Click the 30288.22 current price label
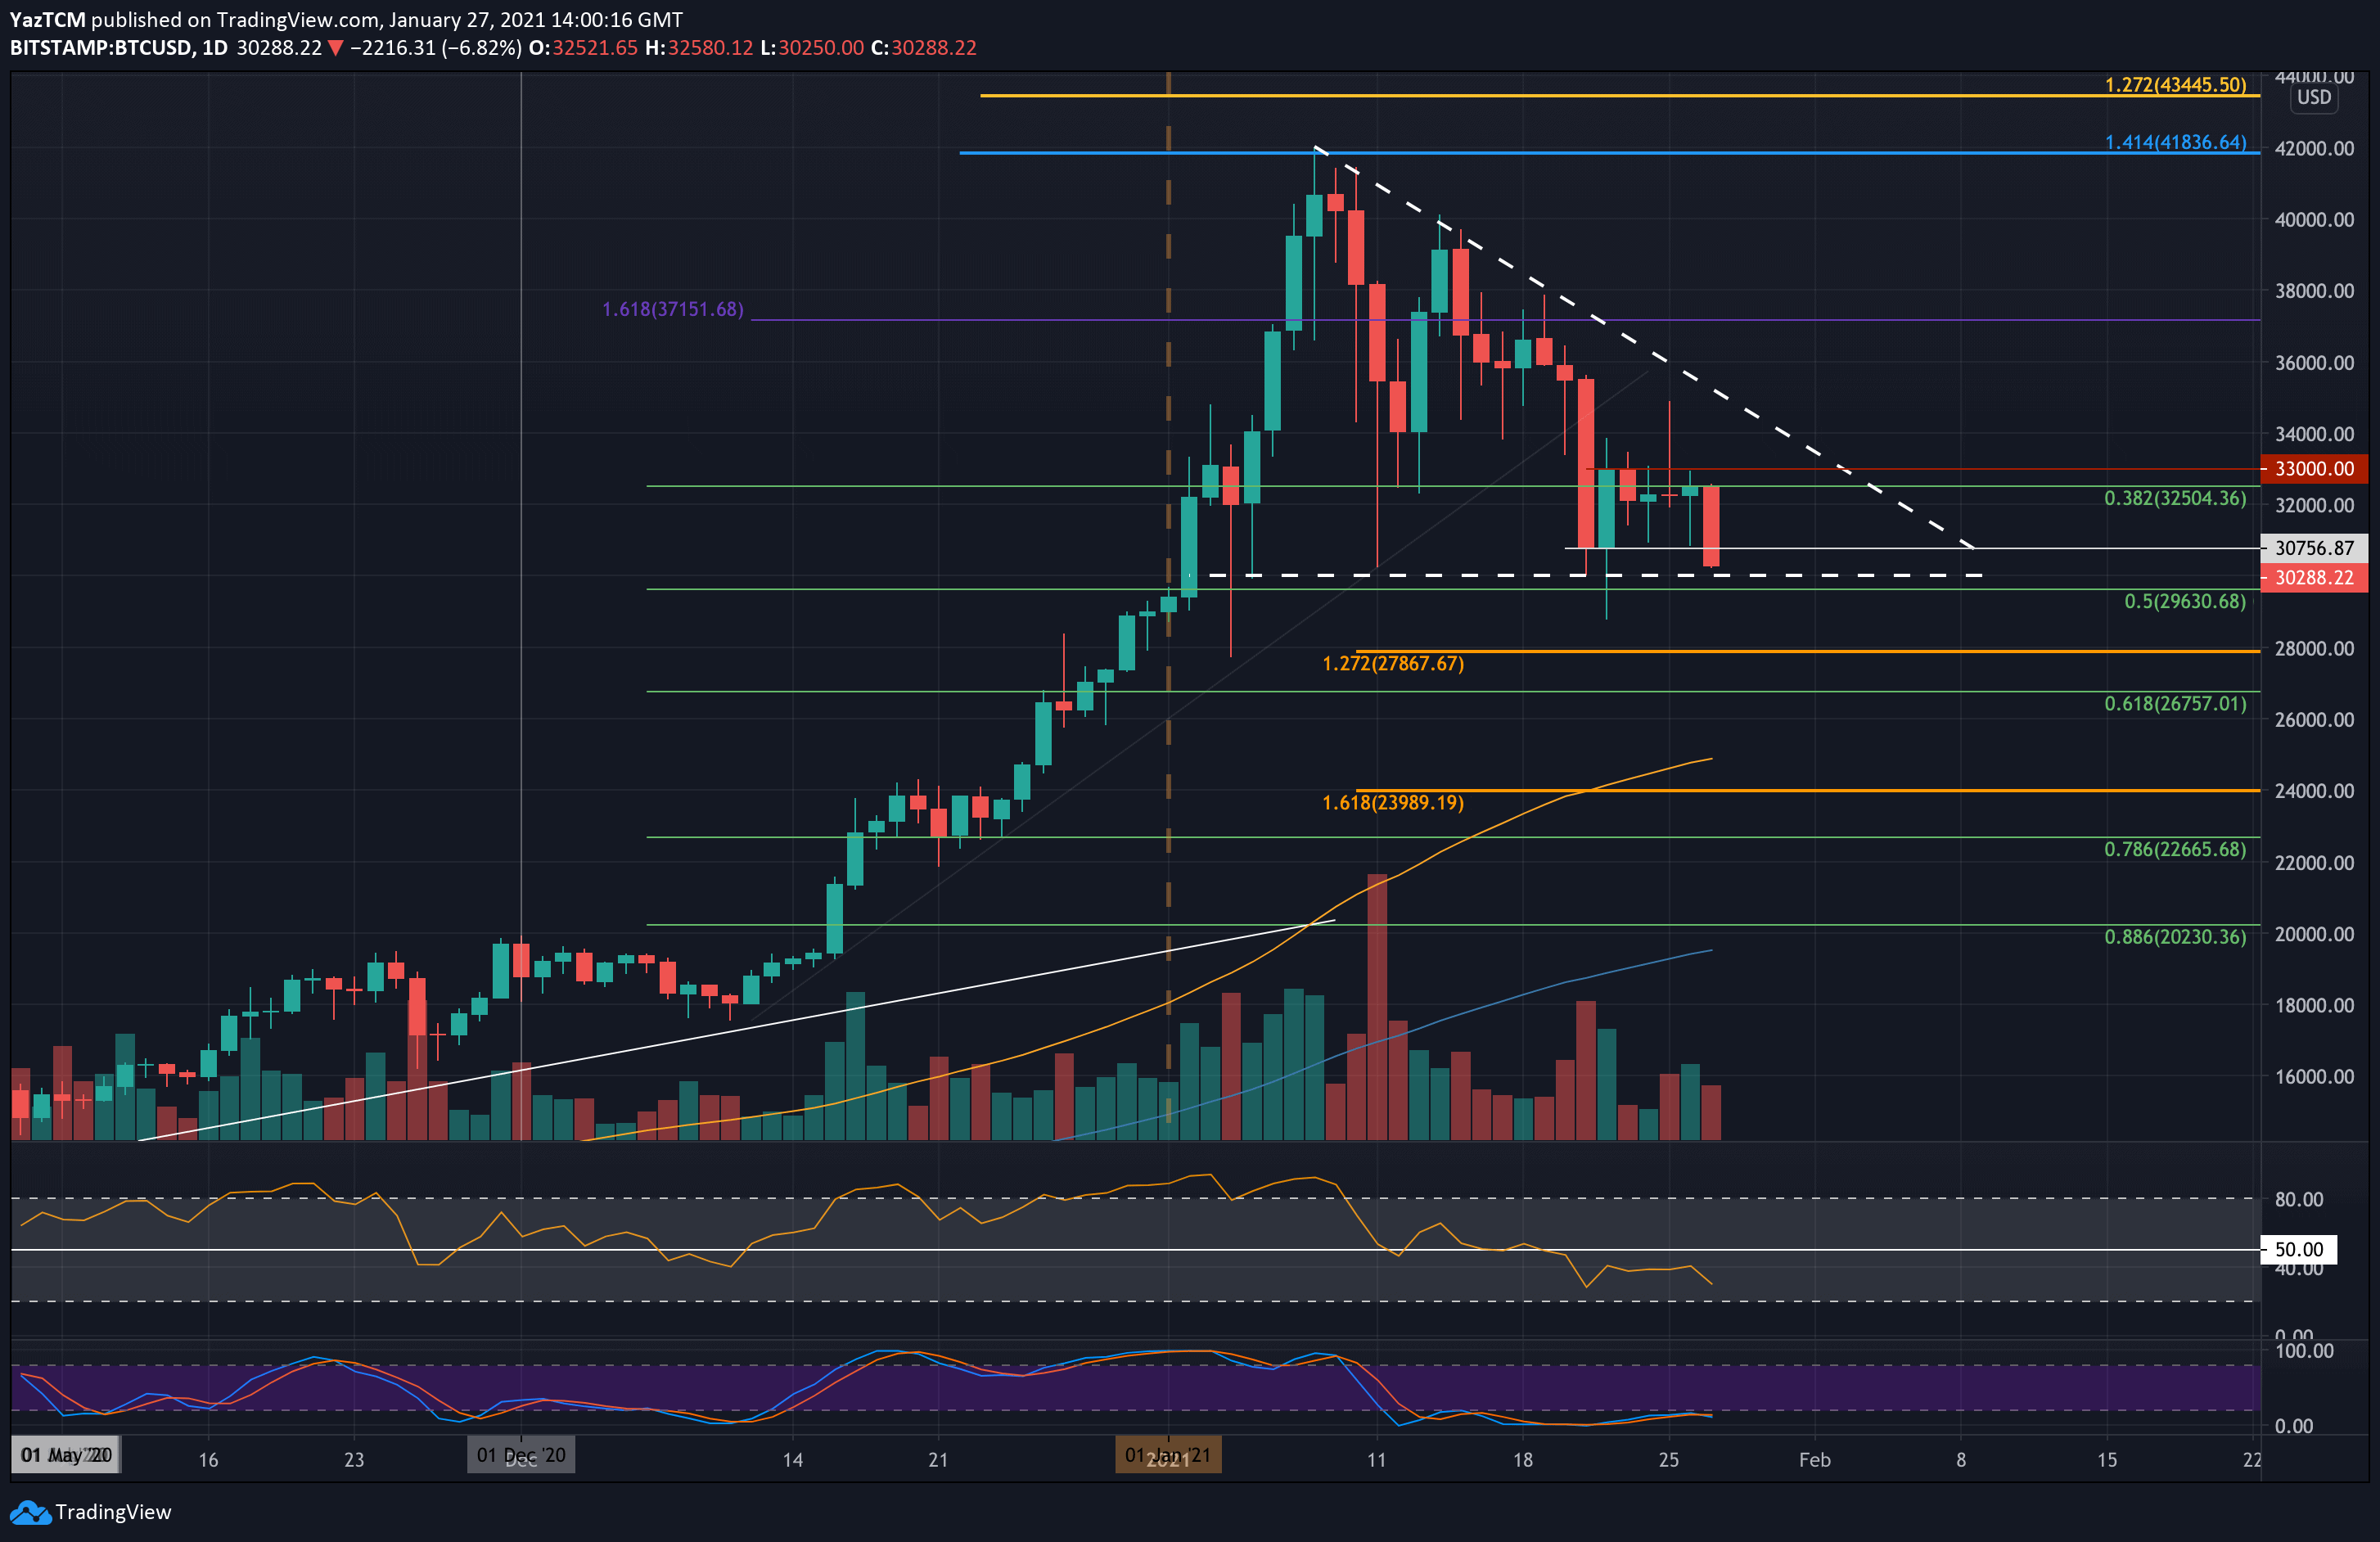Image resolution: width=2380 pixels, height=1542 pixels. (2314, 578)
